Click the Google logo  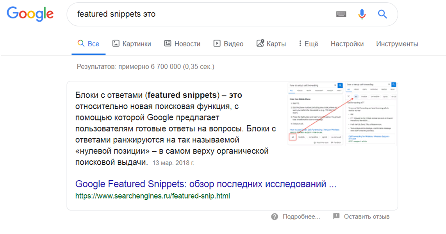point(30,14)
